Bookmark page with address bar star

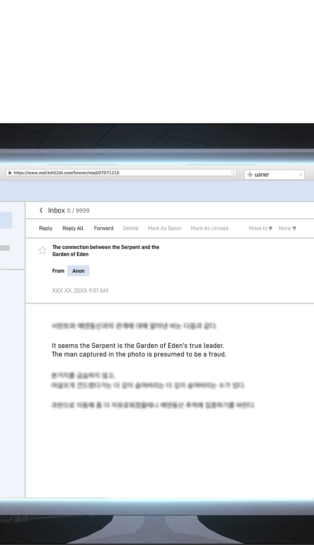[233, 173]
